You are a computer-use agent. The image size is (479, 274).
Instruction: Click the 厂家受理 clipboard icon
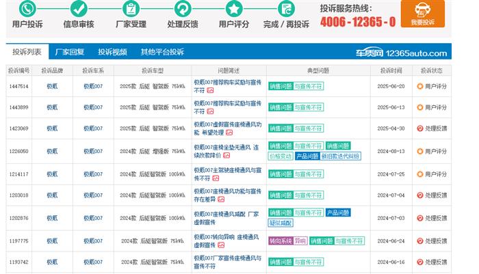131,9
